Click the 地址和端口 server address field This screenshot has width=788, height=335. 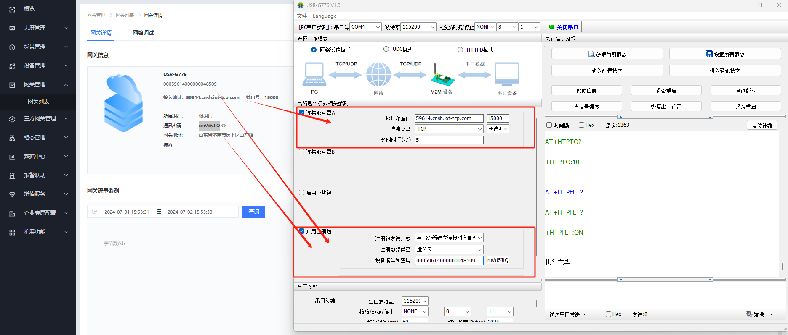[449, 118]
